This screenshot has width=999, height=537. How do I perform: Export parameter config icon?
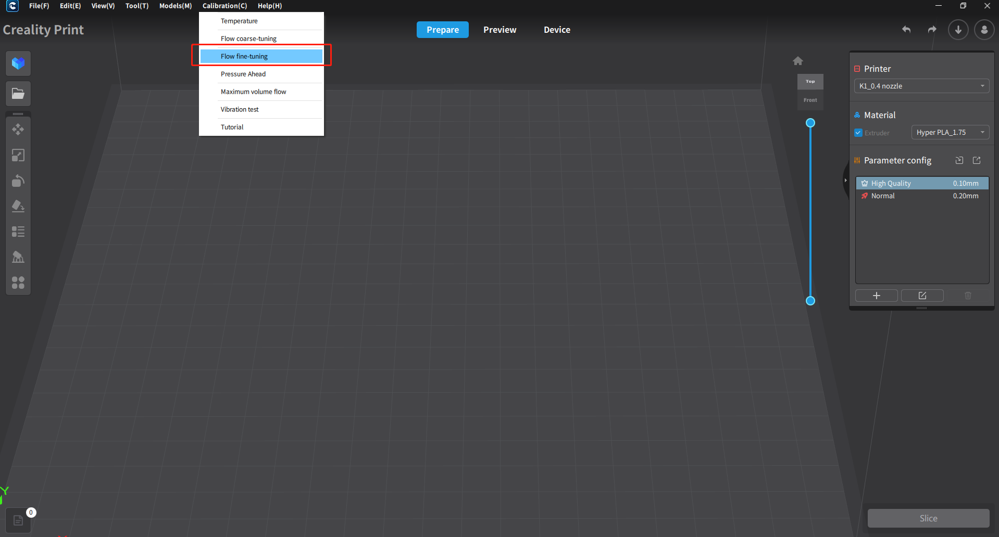(977, 160)
